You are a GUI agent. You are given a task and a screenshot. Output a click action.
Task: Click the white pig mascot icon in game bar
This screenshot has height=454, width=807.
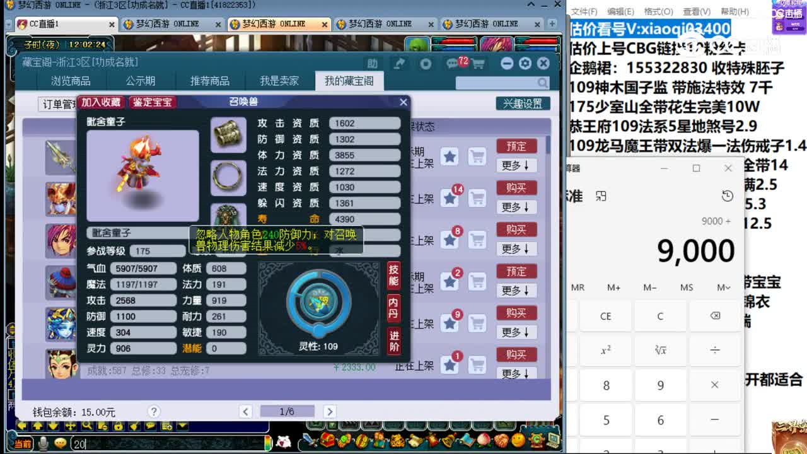coord(284,443)
